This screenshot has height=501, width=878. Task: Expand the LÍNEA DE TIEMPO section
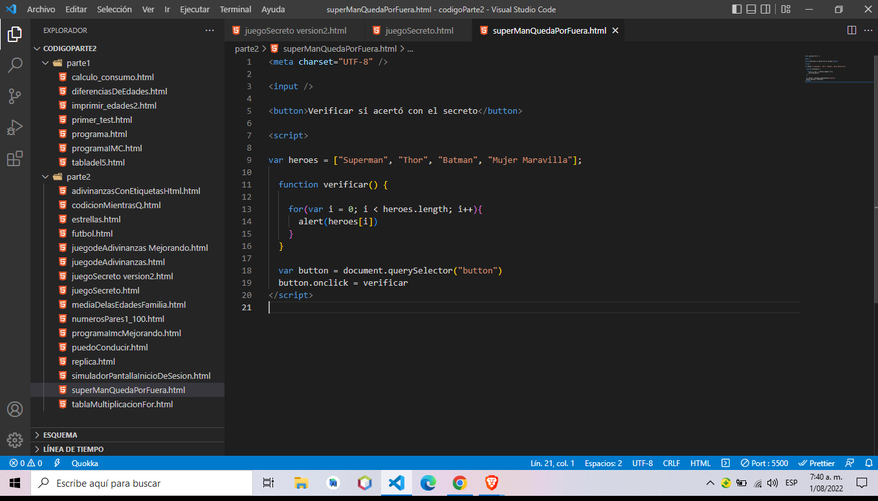click(x=127, y=449)
